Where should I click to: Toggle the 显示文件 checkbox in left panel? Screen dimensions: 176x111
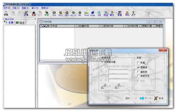pyautogui.click(x=4, y=19)
